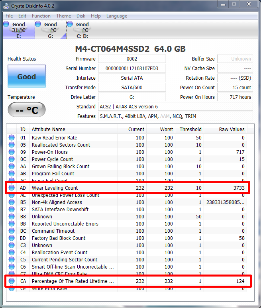Select the G: disk tab
Image resolution: width=261 pixels, height=308 pixels.
click(x=51, y=29)
